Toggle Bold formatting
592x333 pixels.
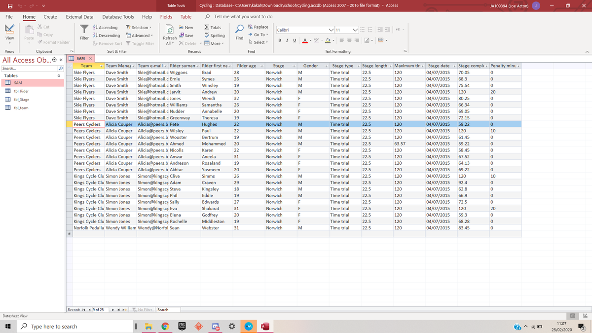click(280, 40)
